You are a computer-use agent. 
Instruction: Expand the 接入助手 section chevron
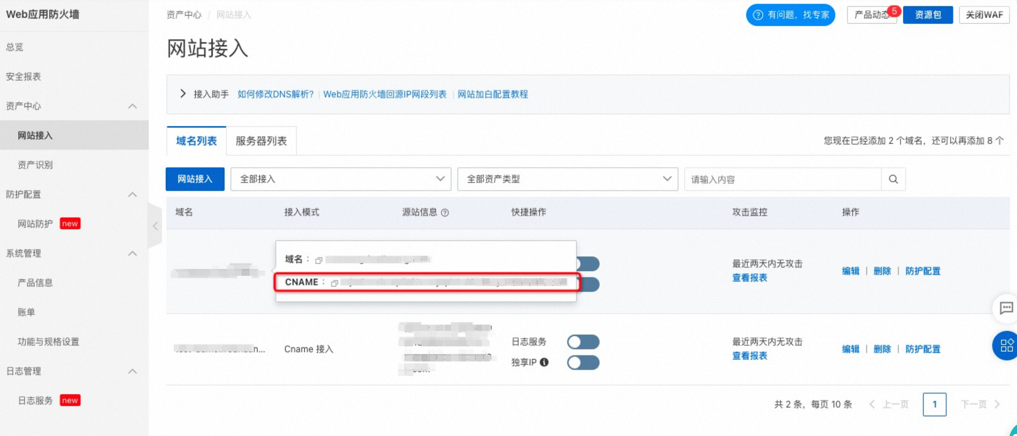(183, 94)
